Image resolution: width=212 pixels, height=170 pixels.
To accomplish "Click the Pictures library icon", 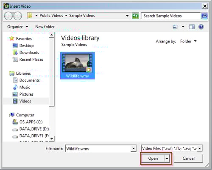I will click(15, 94).
